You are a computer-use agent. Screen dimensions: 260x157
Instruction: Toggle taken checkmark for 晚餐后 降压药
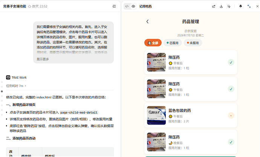coord(231,142)
